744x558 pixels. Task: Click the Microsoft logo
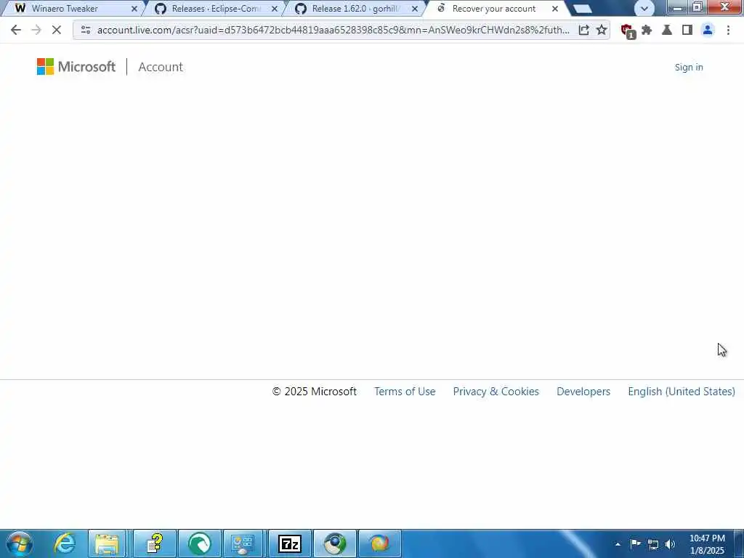click(76, 66)
